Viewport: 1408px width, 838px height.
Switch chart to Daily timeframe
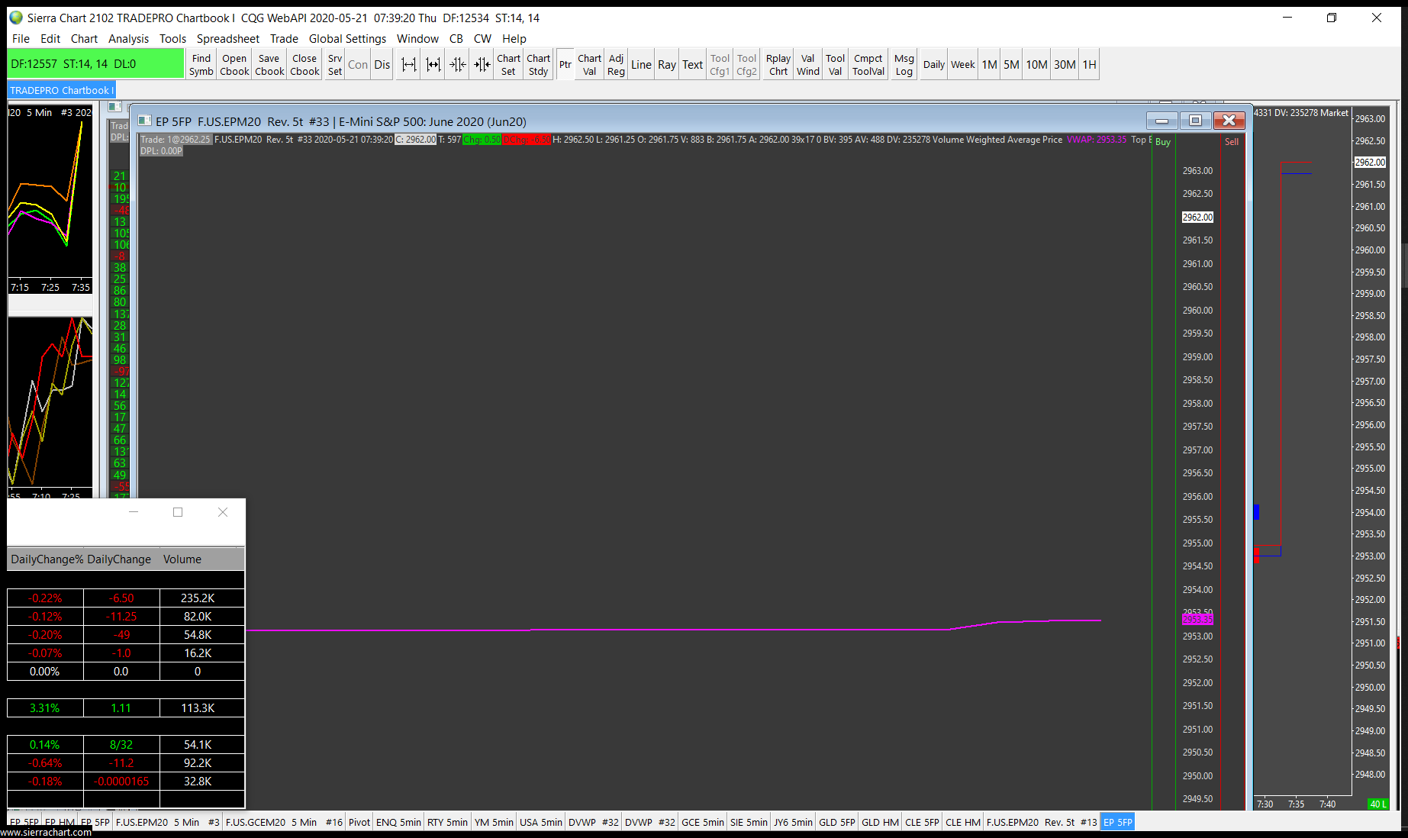pyautogui.click(x=934, y=65)
